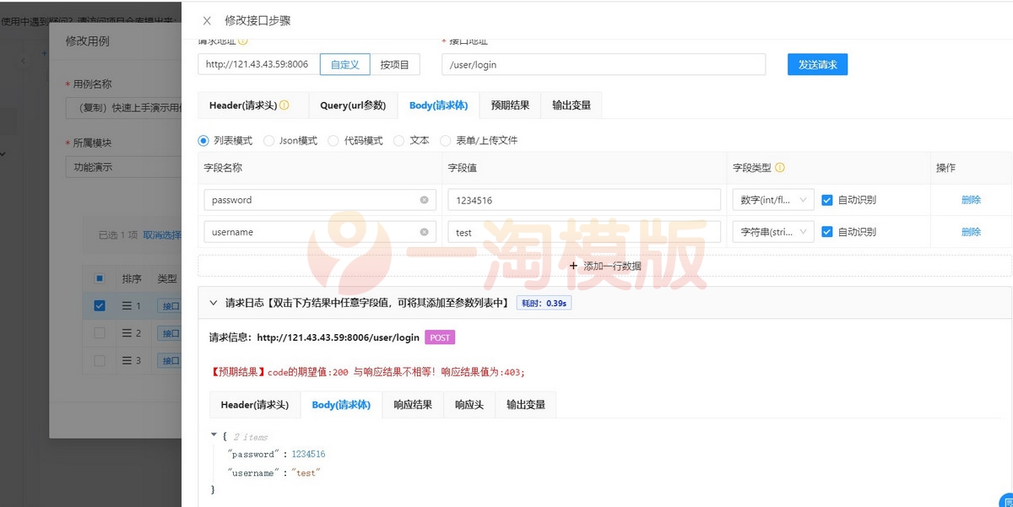The image size is (1013, 507).
Task: Click the JSON value "test" in the log
Action: (306, 473)
